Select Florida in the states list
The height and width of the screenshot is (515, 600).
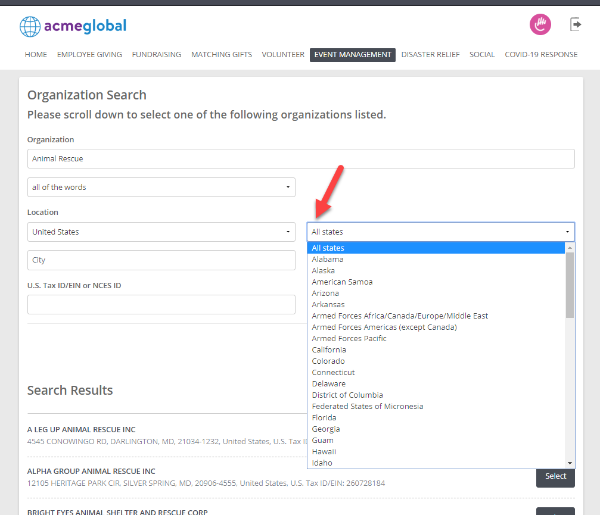click(324, 417)
